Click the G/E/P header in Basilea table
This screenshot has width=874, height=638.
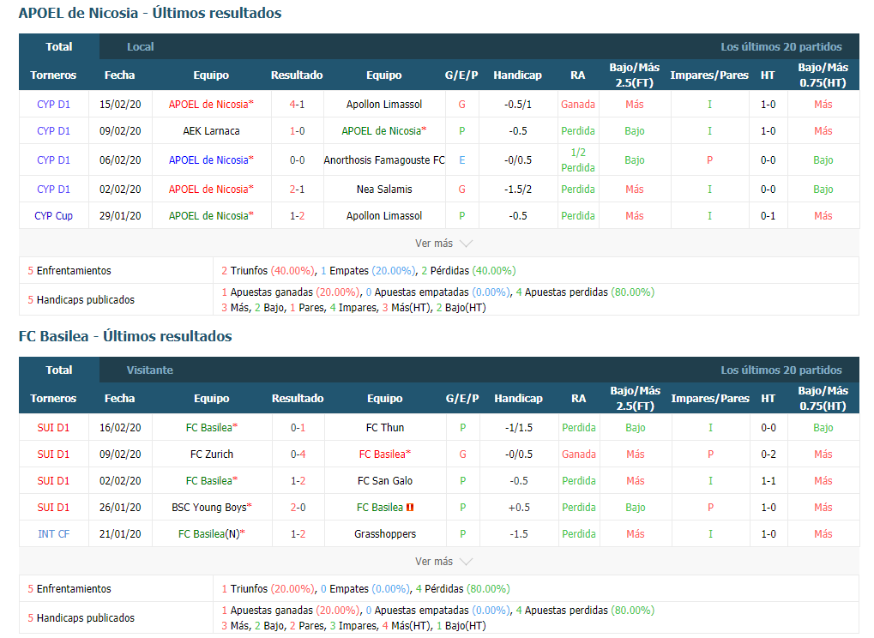pos(462,398)
